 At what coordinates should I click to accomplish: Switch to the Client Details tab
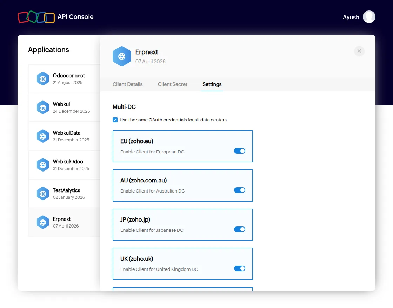[x=128, y=84]
